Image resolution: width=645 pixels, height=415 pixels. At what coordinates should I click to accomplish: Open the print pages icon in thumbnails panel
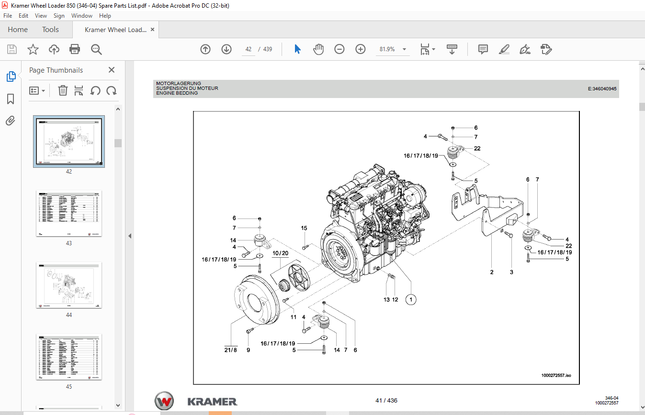(79, 90)
